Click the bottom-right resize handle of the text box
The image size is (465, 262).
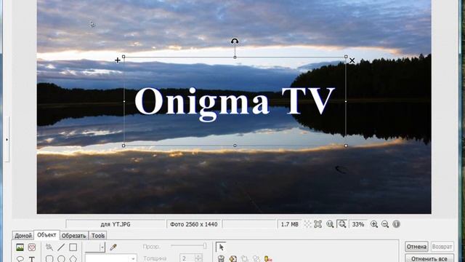(346, 146)
